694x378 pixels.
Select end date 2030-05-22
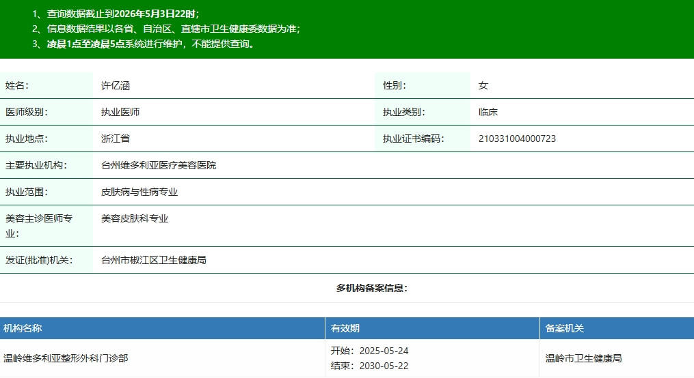pyautogui.click(x=384, y=366)
